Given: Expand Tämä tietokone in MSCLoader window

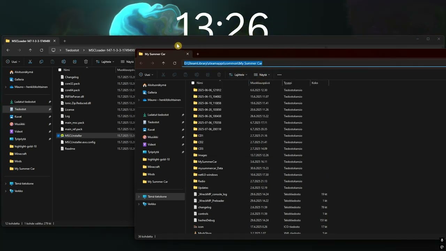Looking at the screenshot, I should click(x=6, y=184).
